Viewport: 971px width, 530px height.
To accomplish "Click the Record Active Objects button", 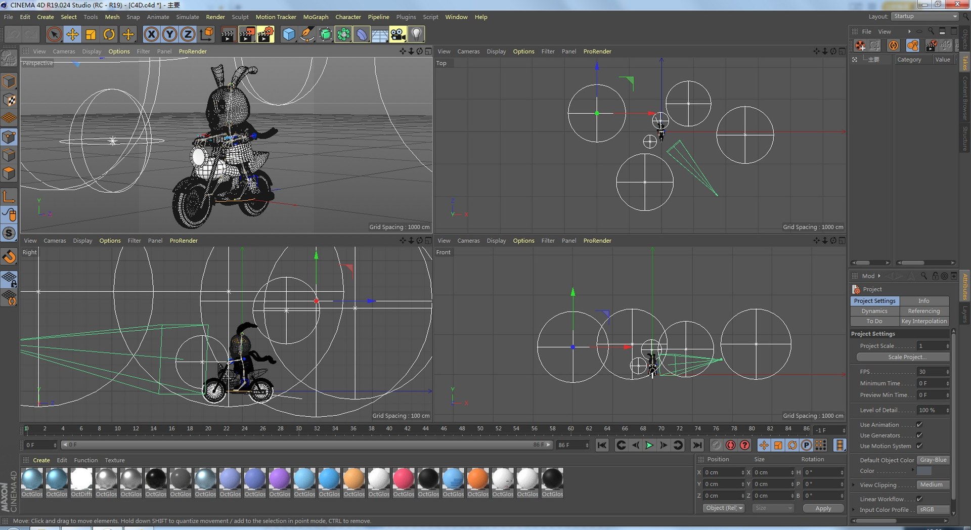I will [716, 445].
